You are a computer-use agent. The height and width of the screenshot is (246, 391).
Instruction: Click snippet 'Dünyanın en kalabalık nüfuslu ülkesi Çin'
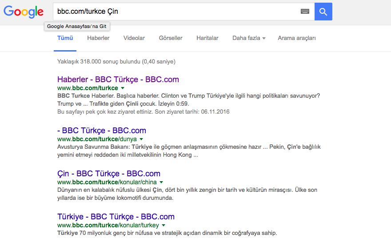click(x=110, y=190)
